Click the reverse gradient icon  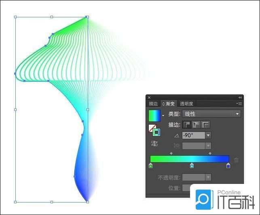click(x=154, y=143)
